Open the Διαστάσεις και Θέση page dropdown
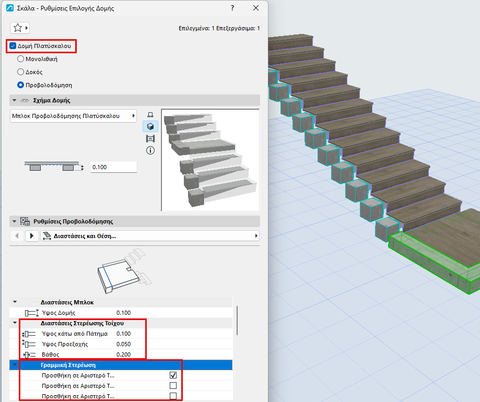Screen dimensions: 480x402 click(150, 236)
